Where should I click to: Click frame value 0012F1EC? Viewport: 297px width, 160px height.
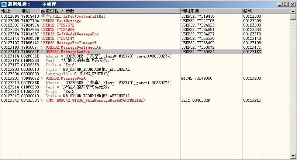coord(252,52)
